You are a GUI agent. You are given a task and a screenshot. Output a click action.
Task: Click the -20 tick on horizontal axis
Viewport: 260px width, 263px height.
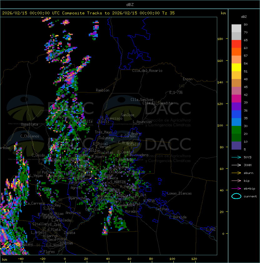point(42,259)
